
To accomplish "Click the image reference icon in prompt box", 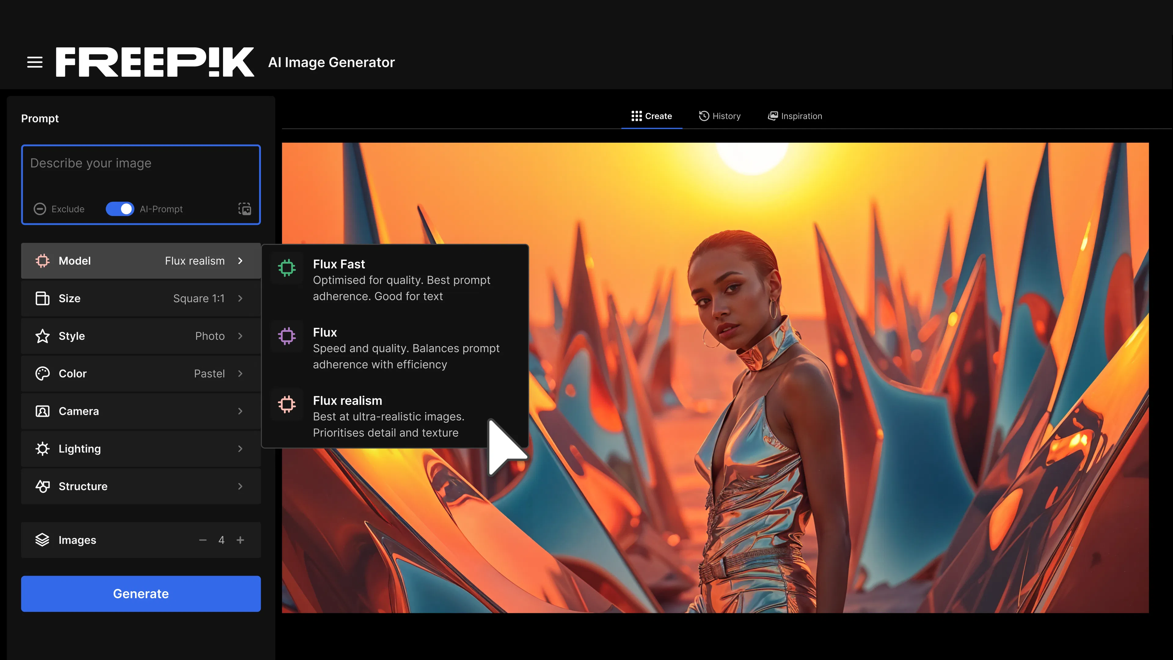I will click(x=244, y=209).
